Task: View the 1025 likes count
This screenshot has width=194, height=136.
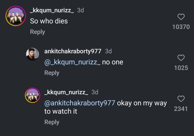Action: click(x=181, y=68)
